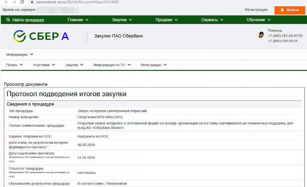Click phone number +7 (495) 539-59-21

click(x=283, y=41)
